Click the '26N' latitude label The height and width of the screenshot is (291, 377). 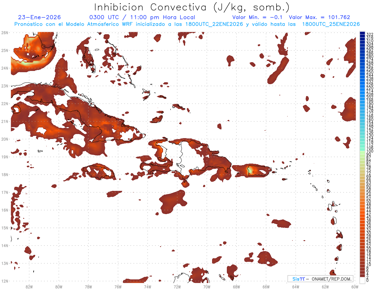click(x=4, y=33)
